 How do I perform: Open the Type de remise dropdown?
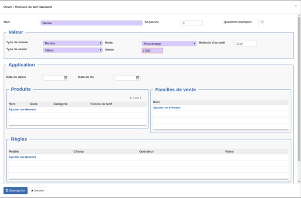(73, 43)
